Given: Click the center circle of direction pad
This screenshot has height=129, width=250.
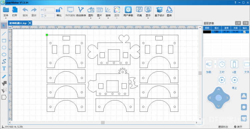Looking at the screenshot, I should [x=219, y=98].
